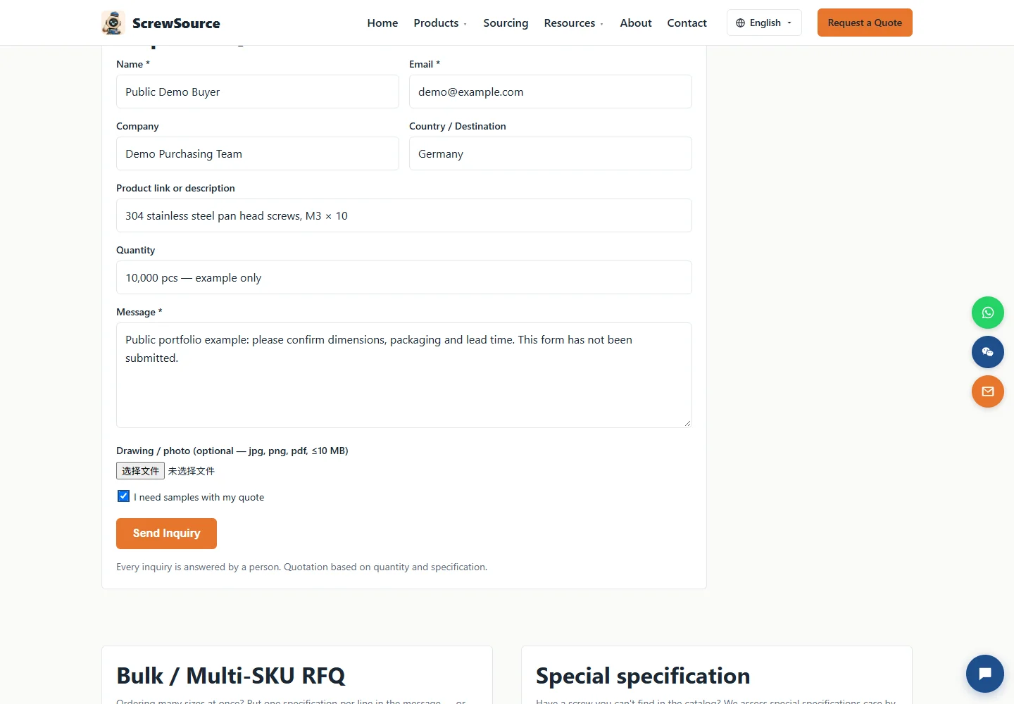Expand the Resources dropdown menu
This screenshot has height=704, width=1014.
tap(573, 23)
